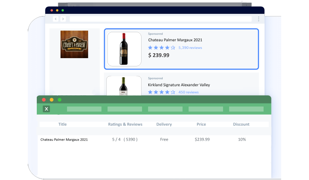This screenshot has width=309, height=180.
Task: Open the Kirkland Signature bottle thumbnail
Action: (124, 86)
